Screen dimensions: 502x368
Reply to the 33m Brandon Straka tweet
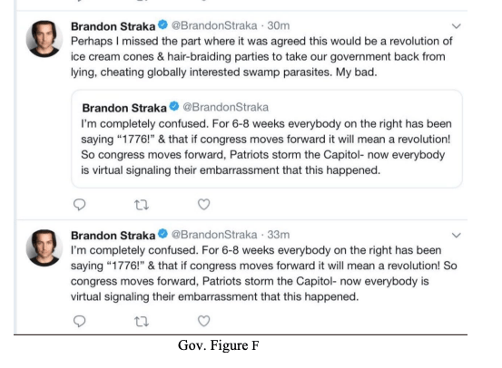click(x=79, y=321)
